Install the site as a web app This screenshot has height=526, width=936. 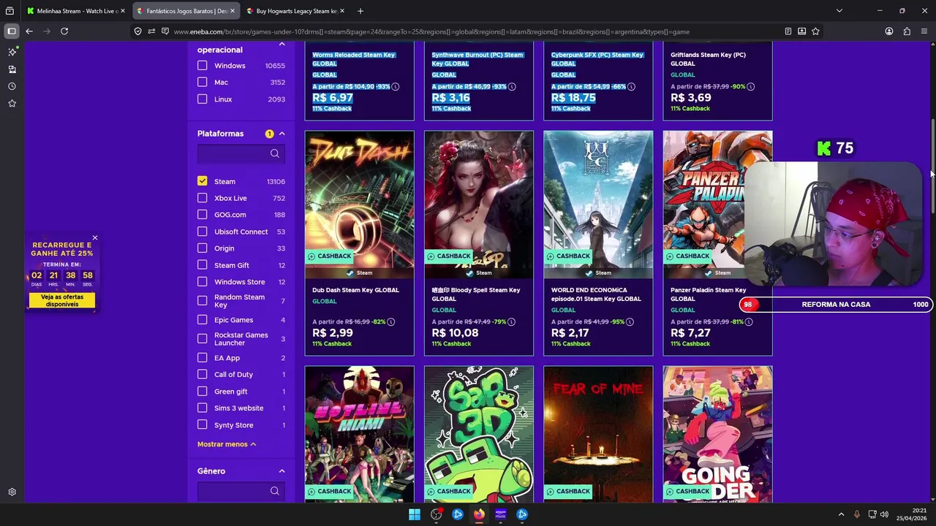tap(802, 31)
